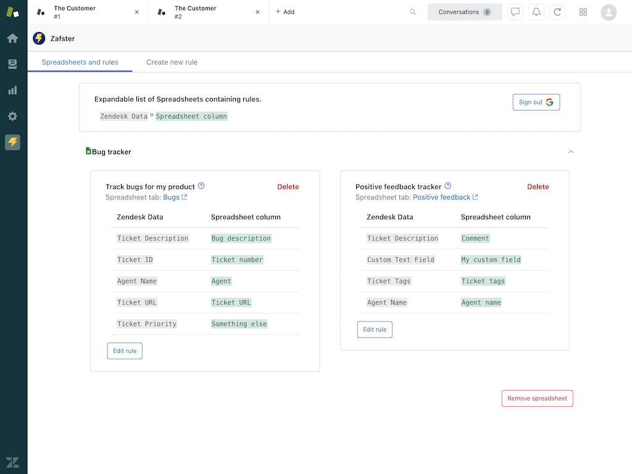Open the products grid icon
This screenshot has height=474, width=632.
tap(583, 12)
